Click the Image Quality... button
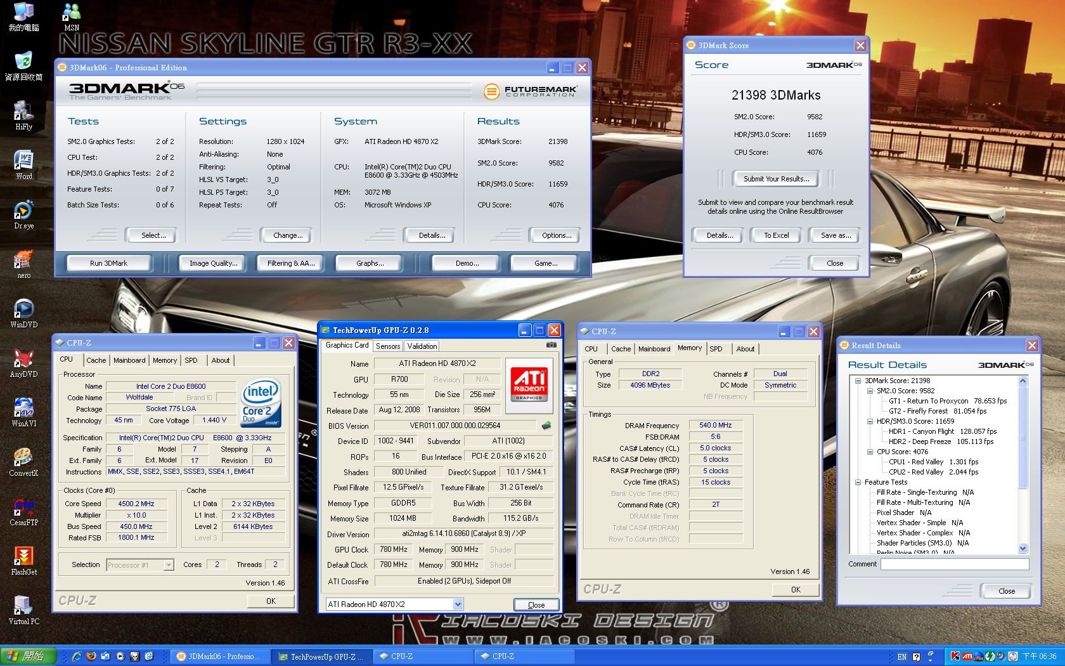This screenshot has height=666, width=1065. click(214, 263)
